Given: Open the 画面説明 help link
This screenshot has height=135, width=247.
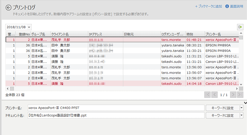Looking at the screenshot, I should (237, 6).
